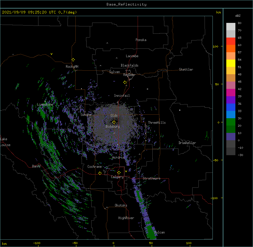Click the yellow radar site diamond between Olds and Didsbury
The height and width of the screenshot is (247, 253).
114,122
